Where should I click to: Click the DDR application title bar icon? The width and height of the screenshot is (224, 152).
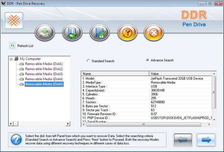pos(3,3)
